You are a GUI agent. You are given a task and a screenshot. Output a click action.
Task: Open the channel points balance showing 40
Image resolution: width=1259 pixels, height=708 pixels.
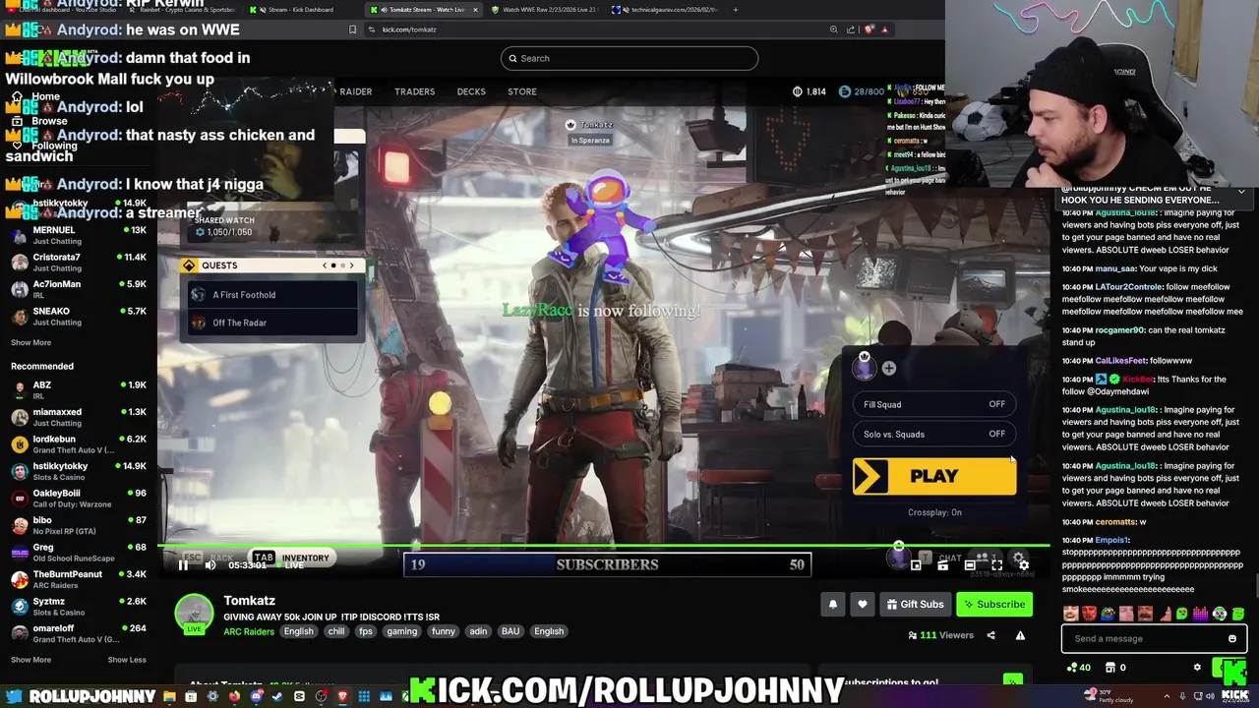[x=1079, y=668]
